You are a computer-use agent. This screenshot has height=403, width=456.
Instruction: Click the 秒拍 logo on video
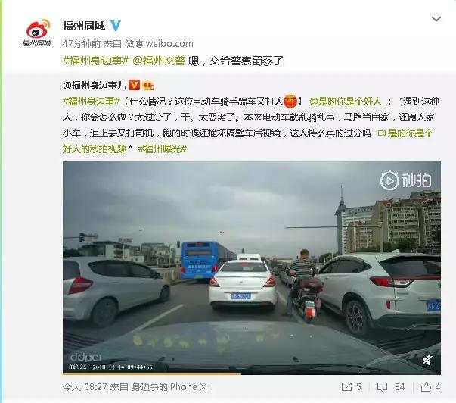(405, 180)
